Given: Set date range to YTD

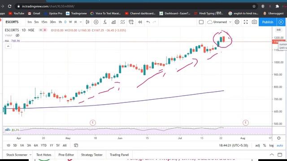Looking at the screenshot, I should click(x=43, y=145).
